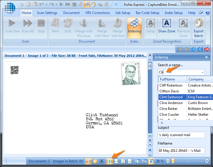This screenshot has width=213, height=167.
Task: Open the Job Setup tab
Action: tap(123, 13)
